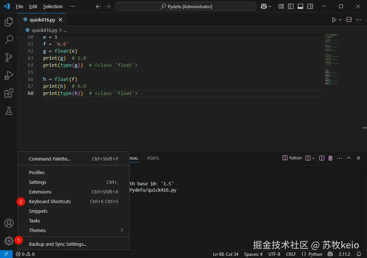The width and height of the screenshot is (367, 258).
Task: Open Copilot status icon in status bar
Action: click(330, 254)
